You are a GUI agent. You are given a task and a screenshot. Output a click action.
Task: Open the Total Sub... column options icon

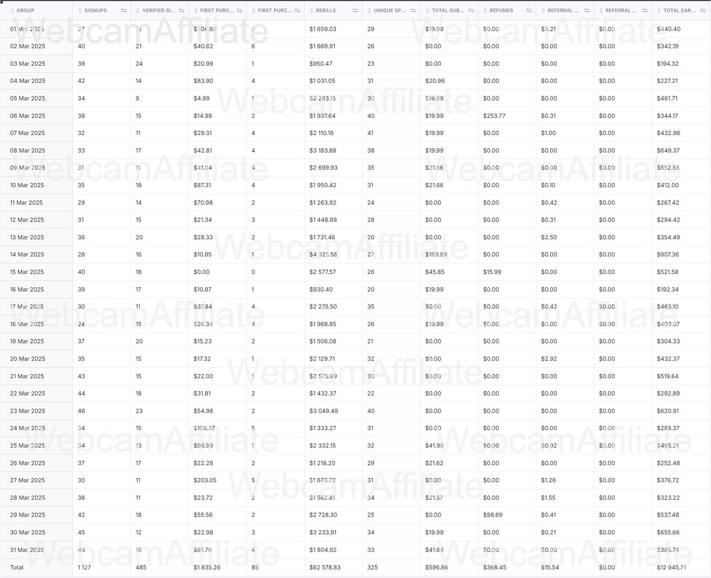pyautogui.click(x=472, y=11)
